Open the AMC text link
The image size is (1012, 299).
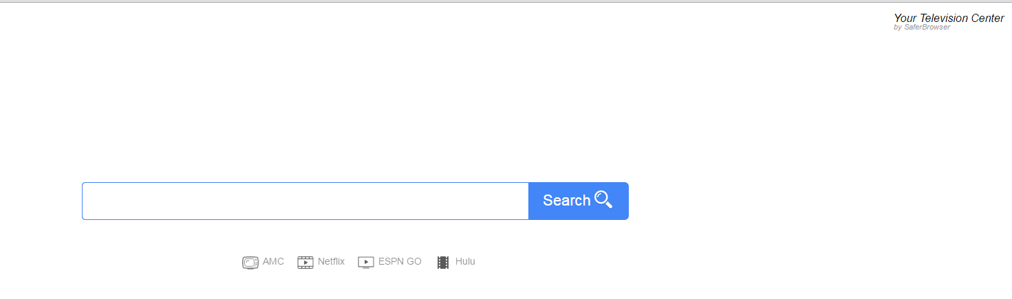point(273,262)
